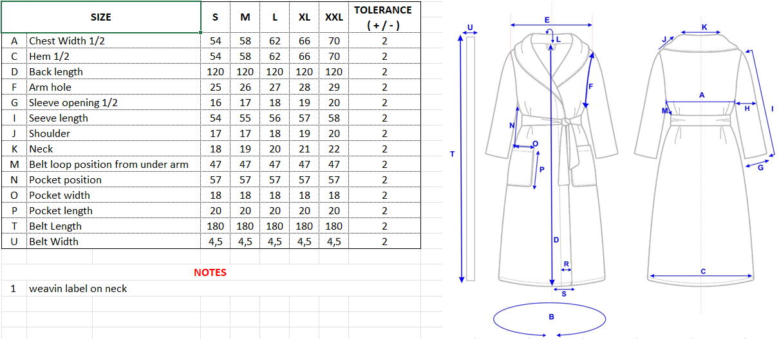
Task: Select the 'Pocket length' cell
Action: point(114,210)
